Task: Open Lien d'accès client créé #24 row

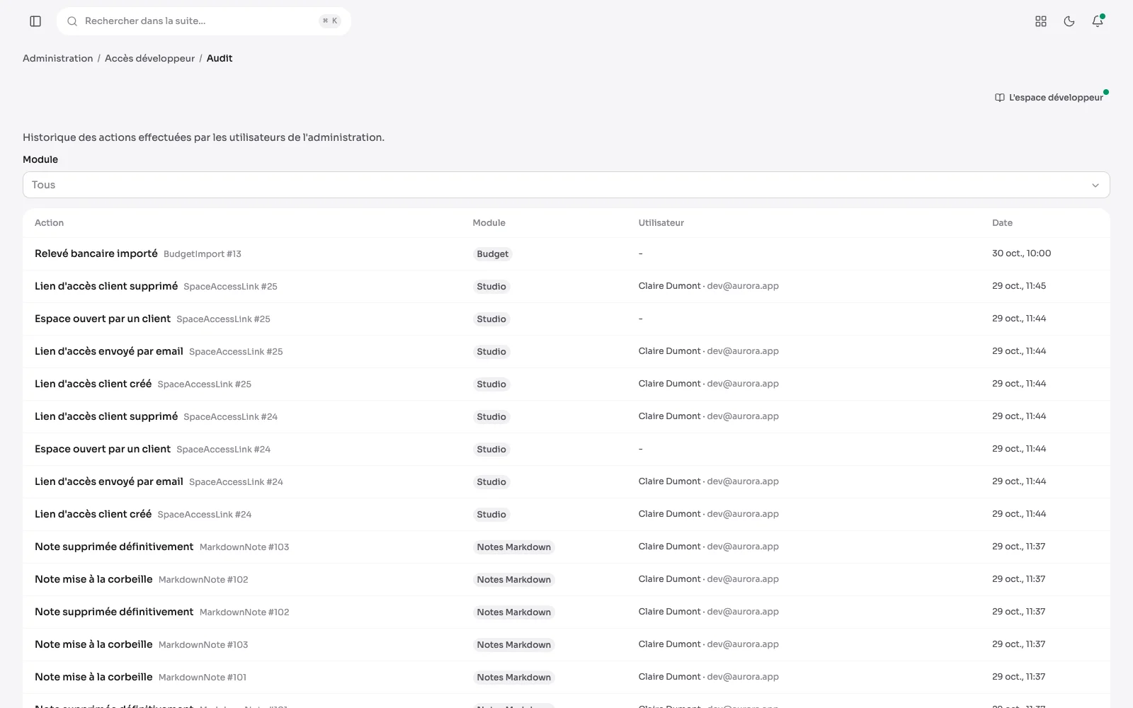Action: pyautogui.click(x=566, y=514)
